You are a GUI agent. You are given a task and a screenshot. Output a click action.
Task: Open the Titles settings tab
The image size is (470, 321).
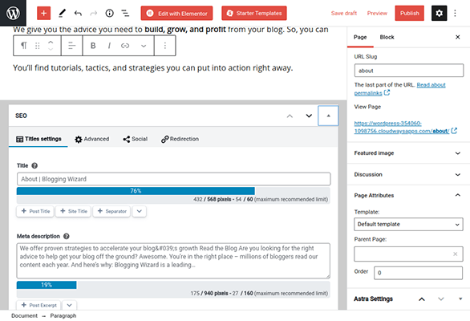point(38,139)
